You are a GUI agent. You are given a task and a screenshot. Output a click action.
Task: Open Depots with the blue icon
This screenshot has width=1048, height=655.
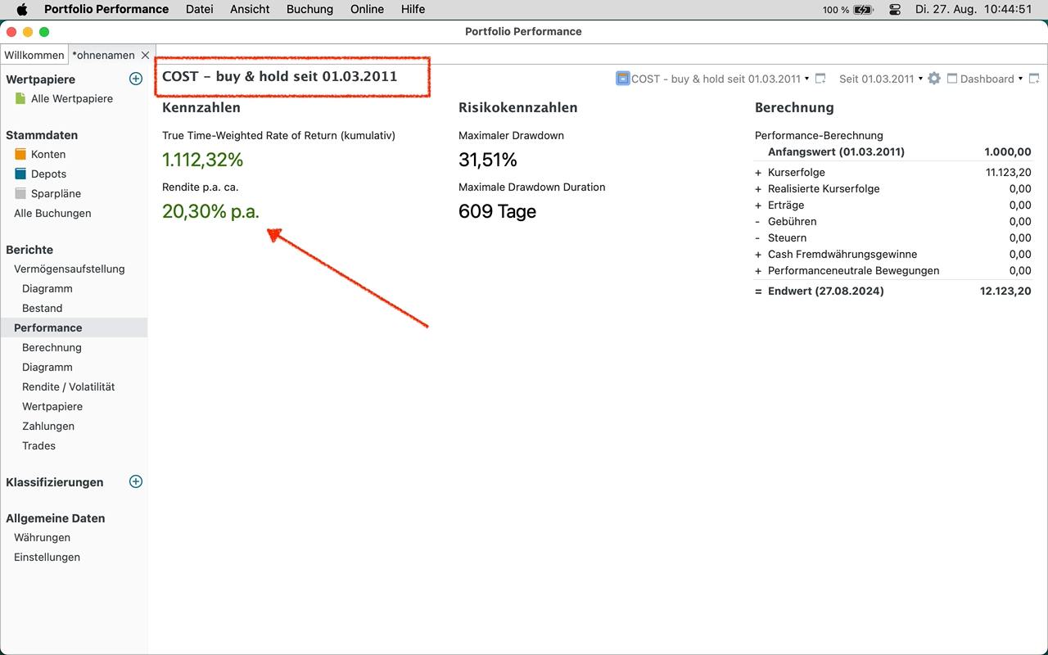click(x=48, y=174)
